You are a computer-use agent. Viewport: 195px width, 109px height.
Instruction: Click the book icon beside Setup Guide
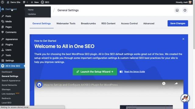click(x=121, y=72)
